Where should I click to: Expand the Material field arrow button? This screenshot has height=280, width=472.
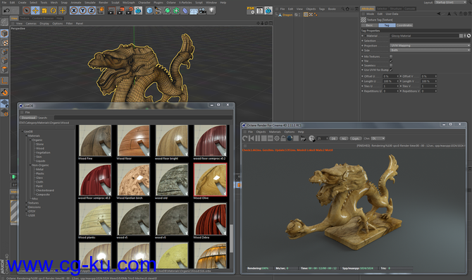[x=465, y=35]
